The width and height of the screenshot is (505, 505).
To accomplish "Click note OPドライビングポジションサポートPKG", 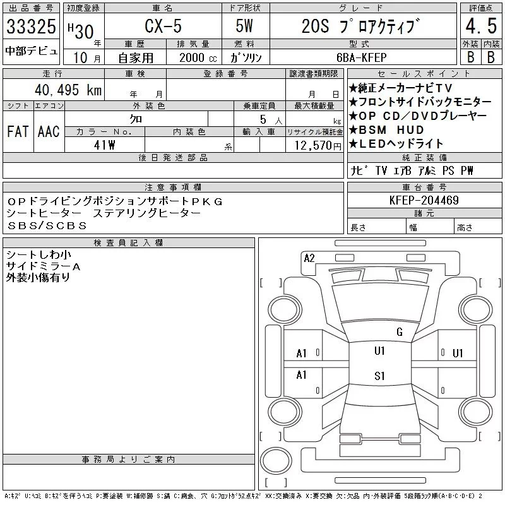I will tap(115, 201).
